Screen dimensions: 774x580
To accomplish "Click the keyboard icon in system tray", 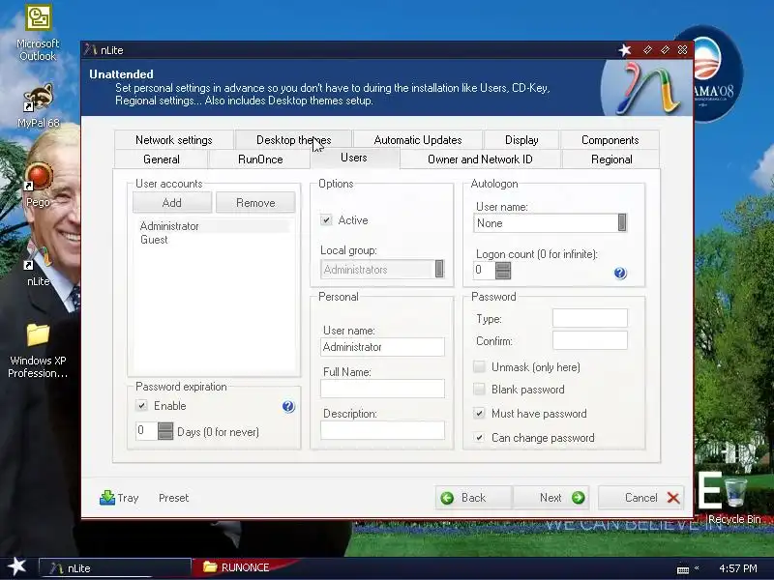I will point(683,569).
